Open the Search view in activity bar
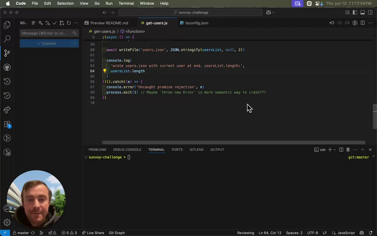377x236 pixels. pos(7,39)
